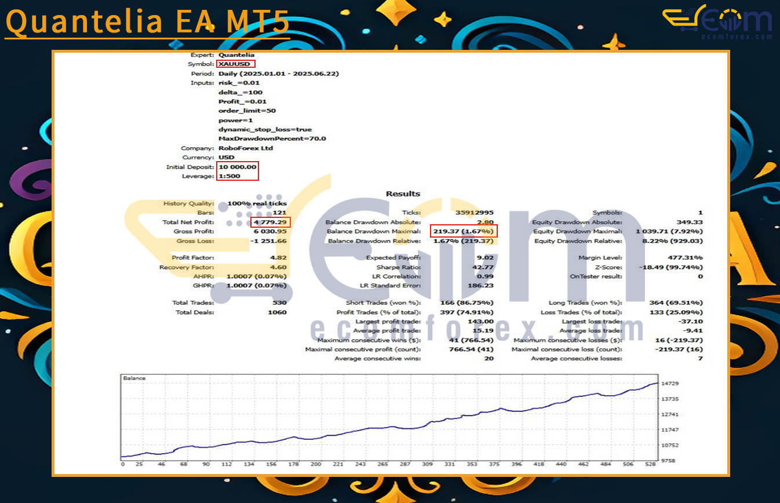Click short trades 166 (86.75%)
The height and width of the screenshot is (503, 780).
coord(466,302)
